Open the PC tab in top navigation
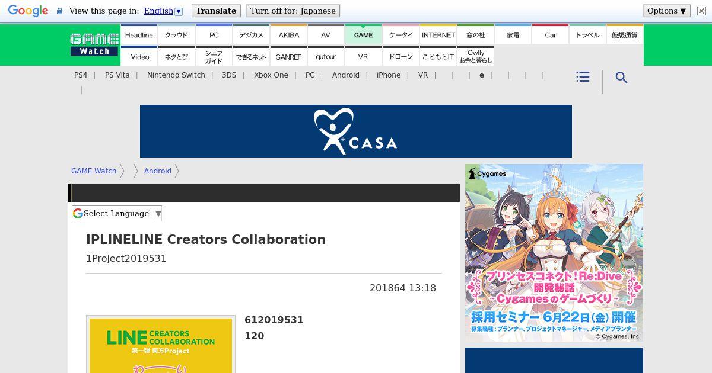Screen dimensions: 712x373 pyautogui.click(x=214, y=34)
